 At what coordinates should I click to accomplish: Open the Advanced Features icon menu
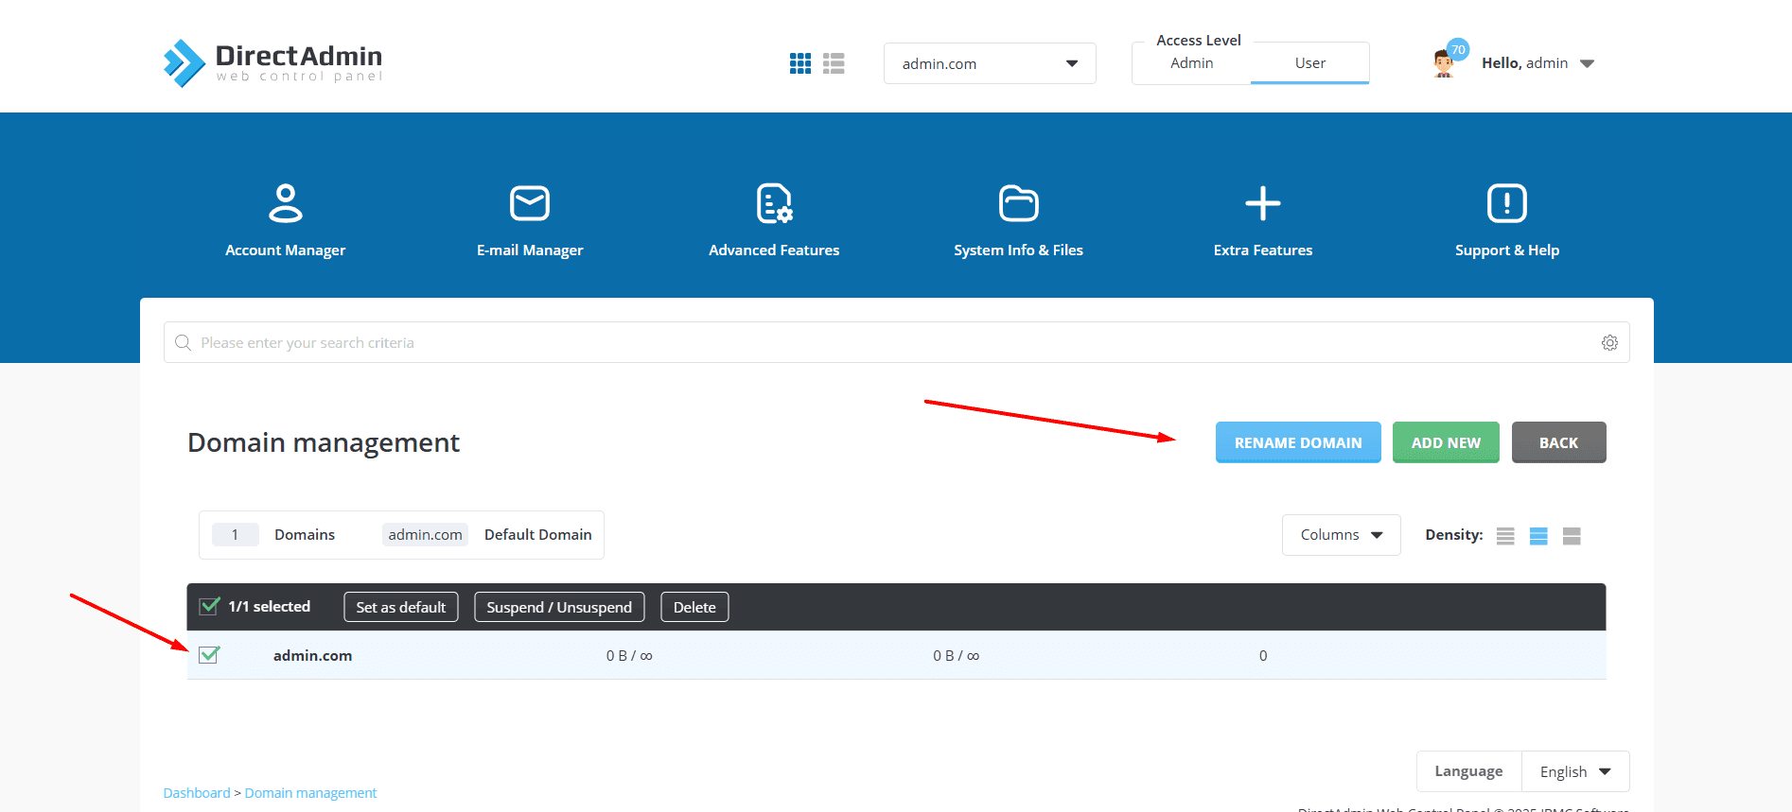pos(774,203)
